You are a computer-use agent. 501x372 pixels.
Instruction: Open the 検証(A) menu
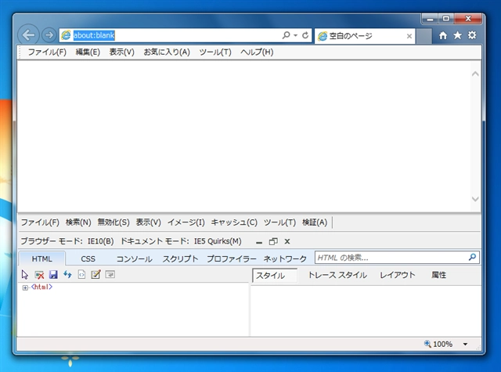[315, 222]
